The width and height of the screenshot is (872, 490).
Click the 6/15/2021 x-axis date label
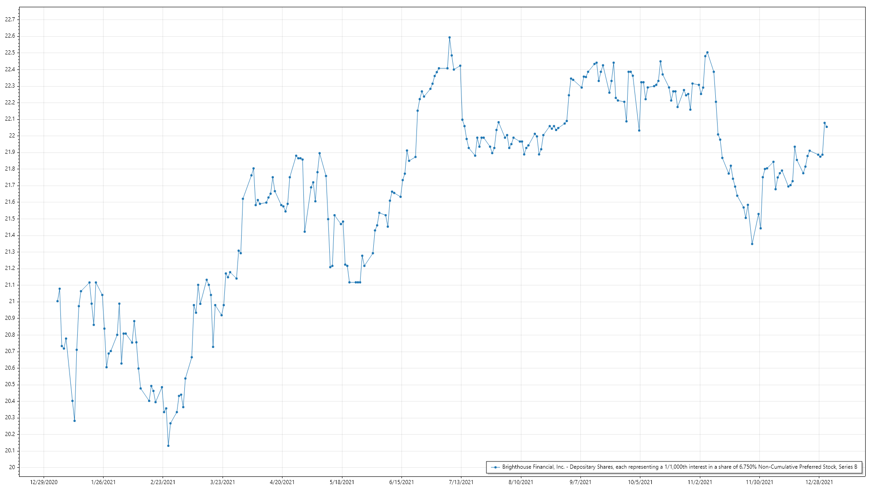coord(401,482)
